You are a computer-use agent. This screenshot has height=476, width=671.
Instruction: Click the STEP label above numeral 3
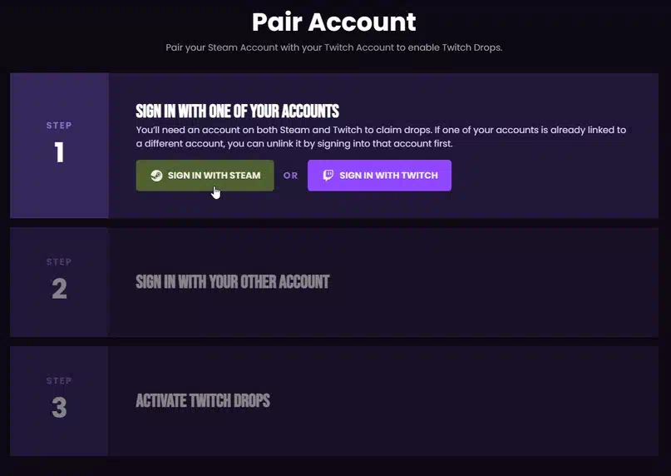59,381
